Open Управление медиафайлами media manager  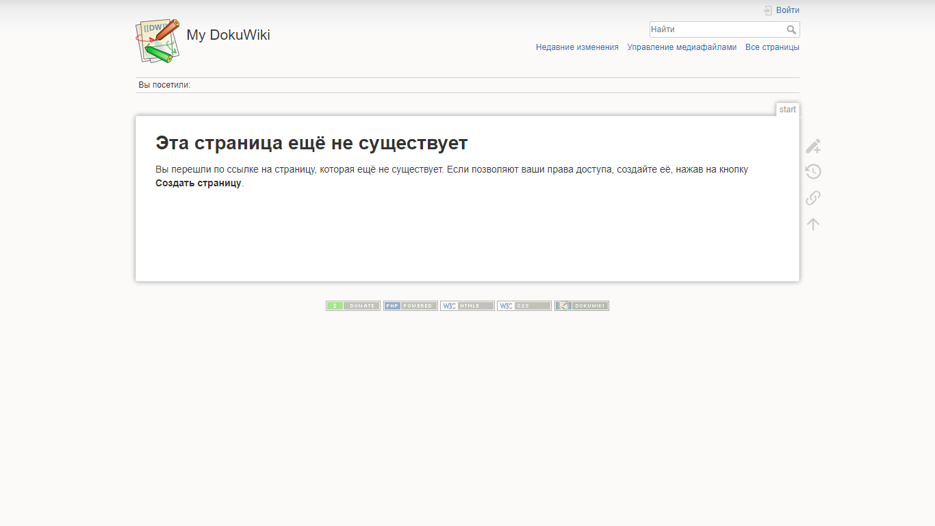pyautogui.click(x=682, y=47)
